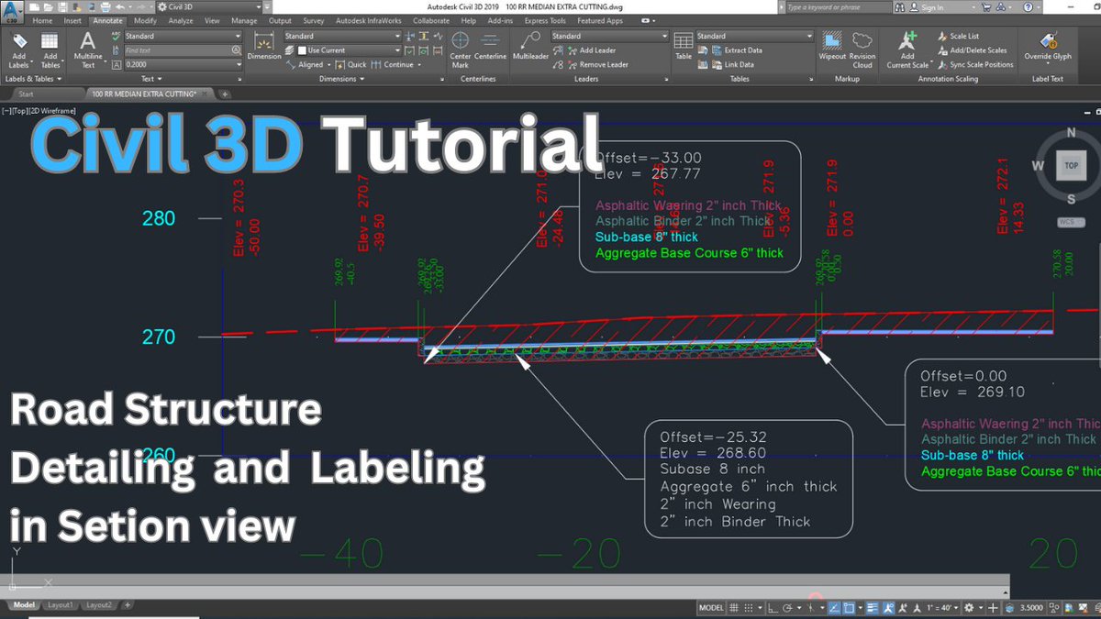The image size is (1101, 619).
Task: Toggle MODEL space button in status bar
Action: [711, 608]
